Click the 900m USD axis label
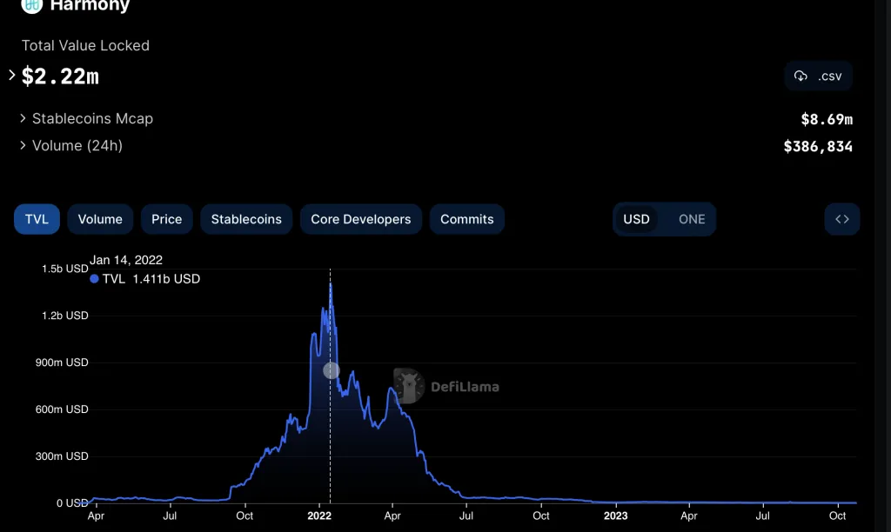 coord(62,362)
